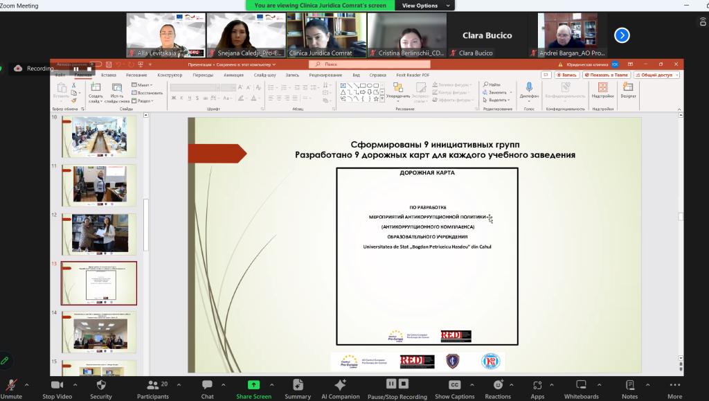The image size is (709, 401).
Task: Open the Анимация tab
Action: 234,75
